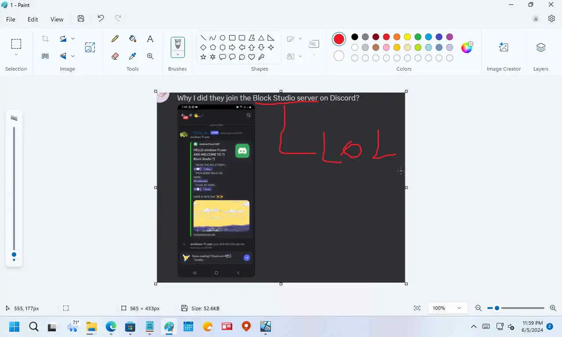Image resolution: width=562 pixels, height=337 pixels.
Task: Open Windows Start menu
Action: 14,326
